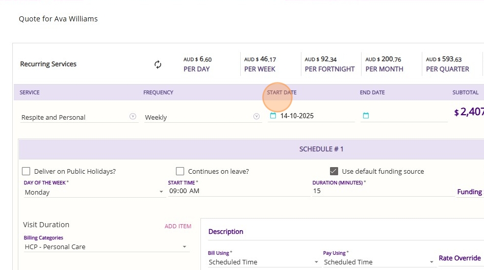Open the Bill Using dropdown
484x270 pixels.
(316, 262)
